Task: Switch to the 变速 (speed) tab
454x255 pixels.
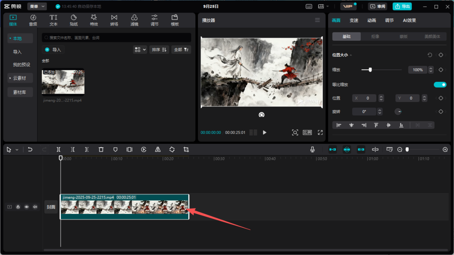Action: tap(354, 21)
